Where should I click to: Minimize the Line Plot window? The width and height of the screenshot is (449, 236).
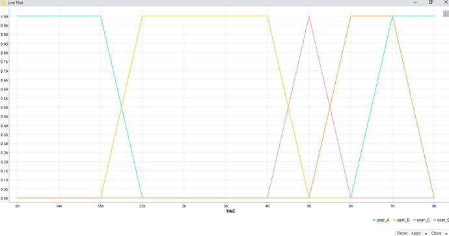415,3
